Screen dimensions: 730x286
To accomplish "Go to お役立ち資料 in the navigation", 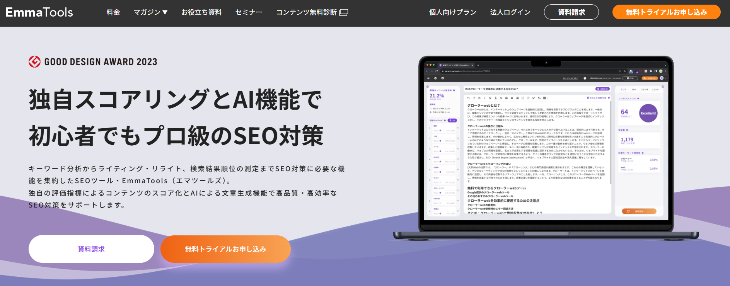I will click(201, 12).
